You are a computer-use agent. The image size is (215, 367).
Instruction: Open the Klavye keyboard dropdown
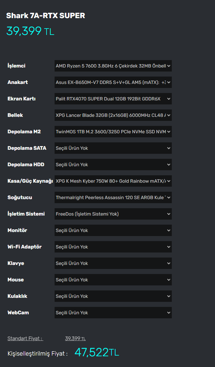[x=113, y=263]
